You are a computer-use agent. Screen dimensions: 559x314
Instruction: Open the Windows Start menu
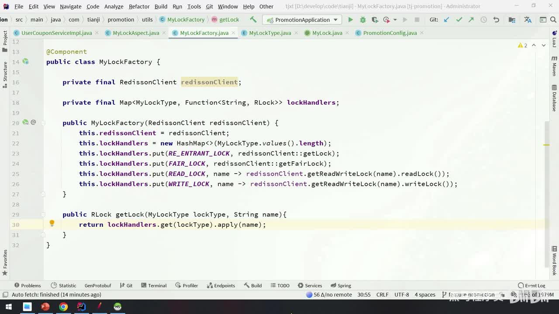8,307
